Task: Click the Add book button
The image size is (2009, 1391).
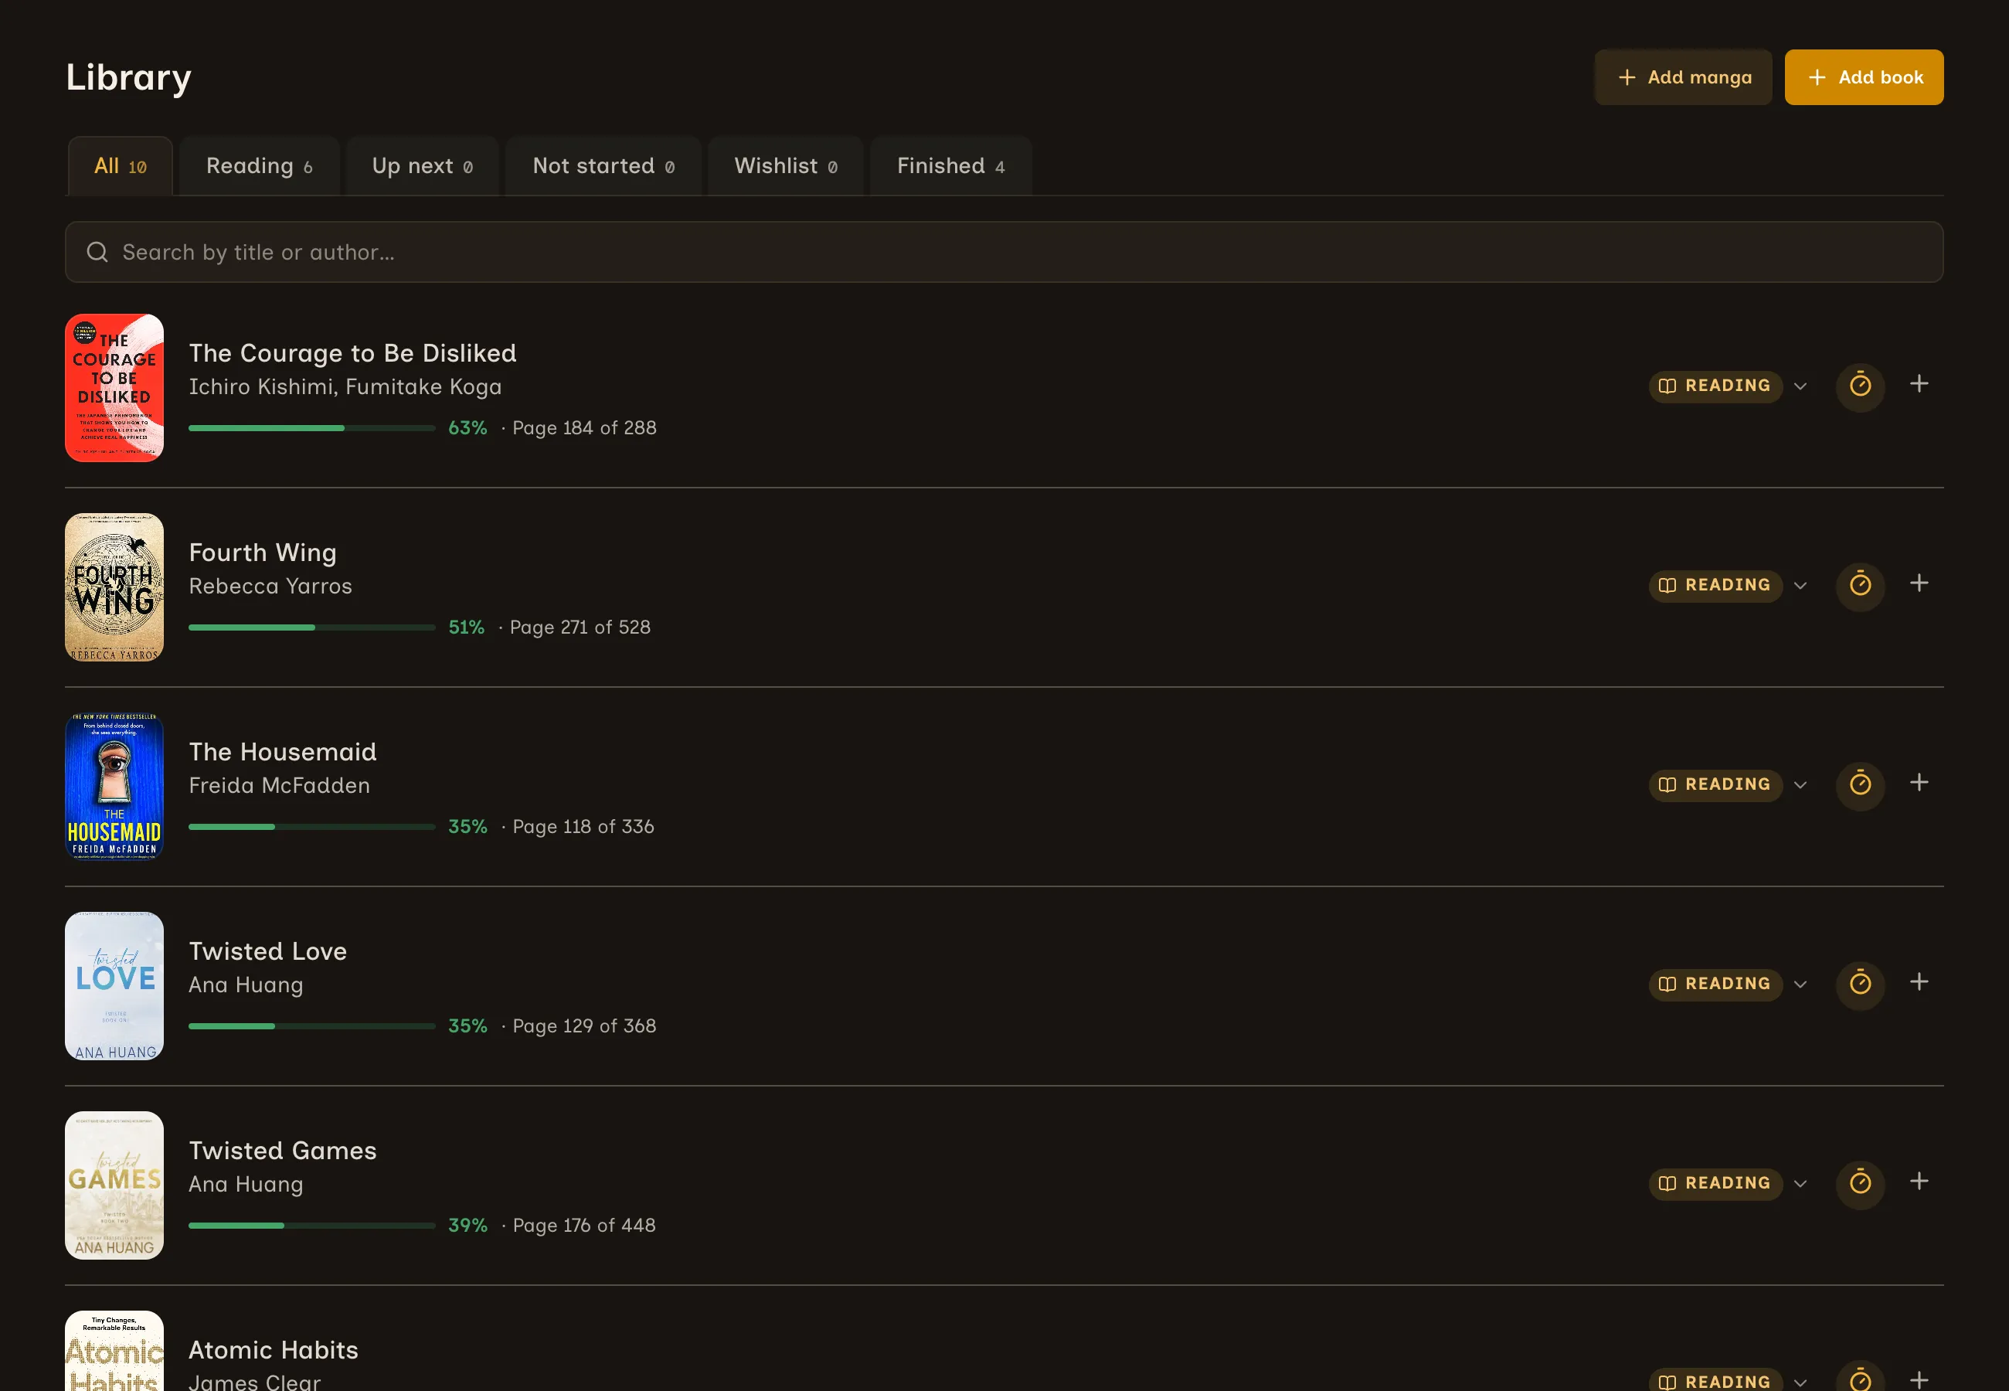Action: [x=1864, y=77]
